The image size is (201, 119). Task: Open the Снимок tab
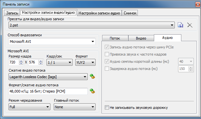coord(130,13)
